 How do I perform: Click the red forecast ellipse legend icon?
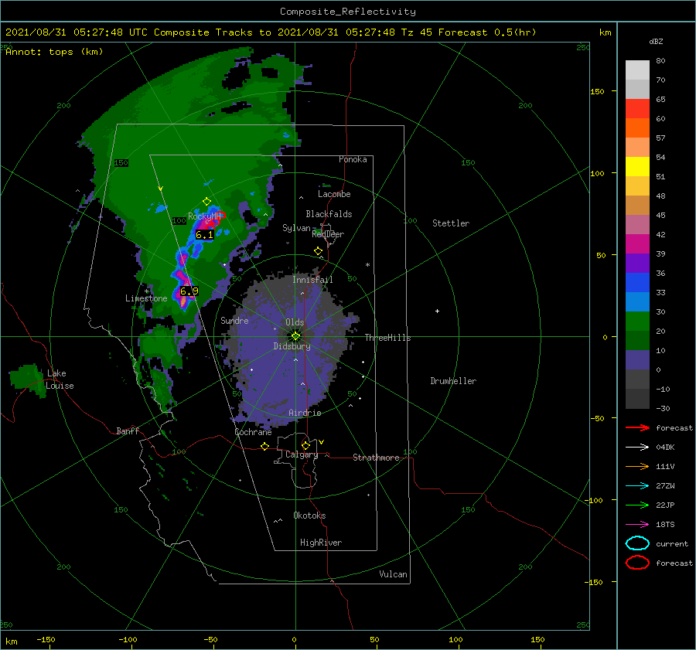pos(637,563)
